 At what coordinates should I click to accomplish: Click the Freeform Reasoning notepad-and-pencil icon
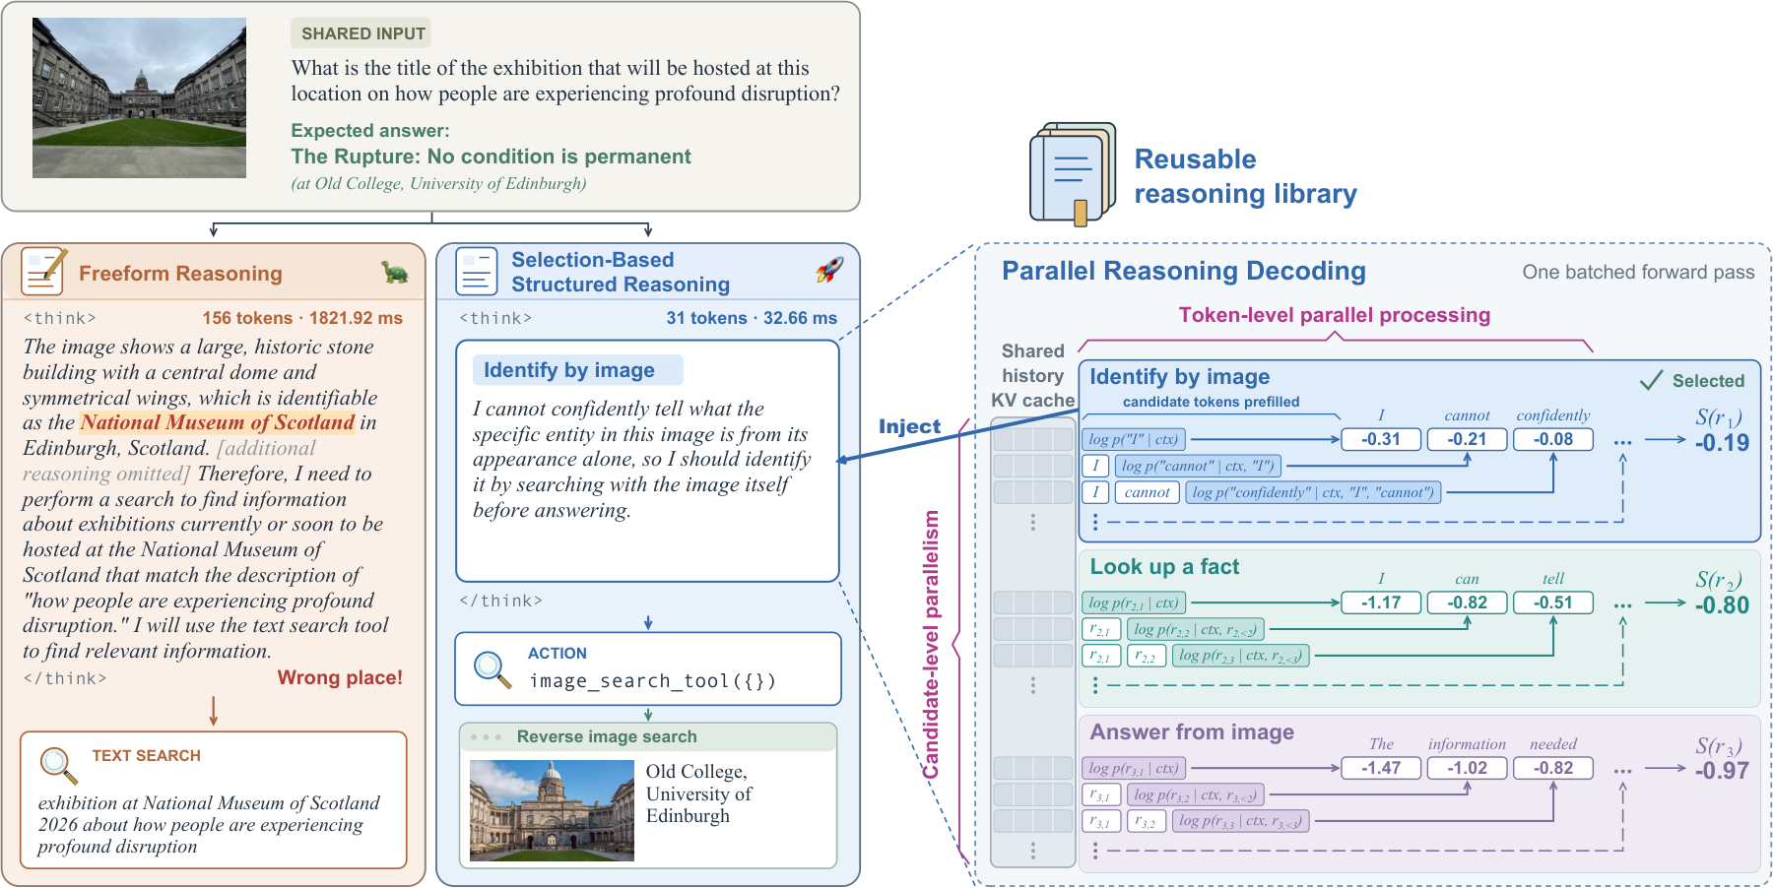(43, 272)
